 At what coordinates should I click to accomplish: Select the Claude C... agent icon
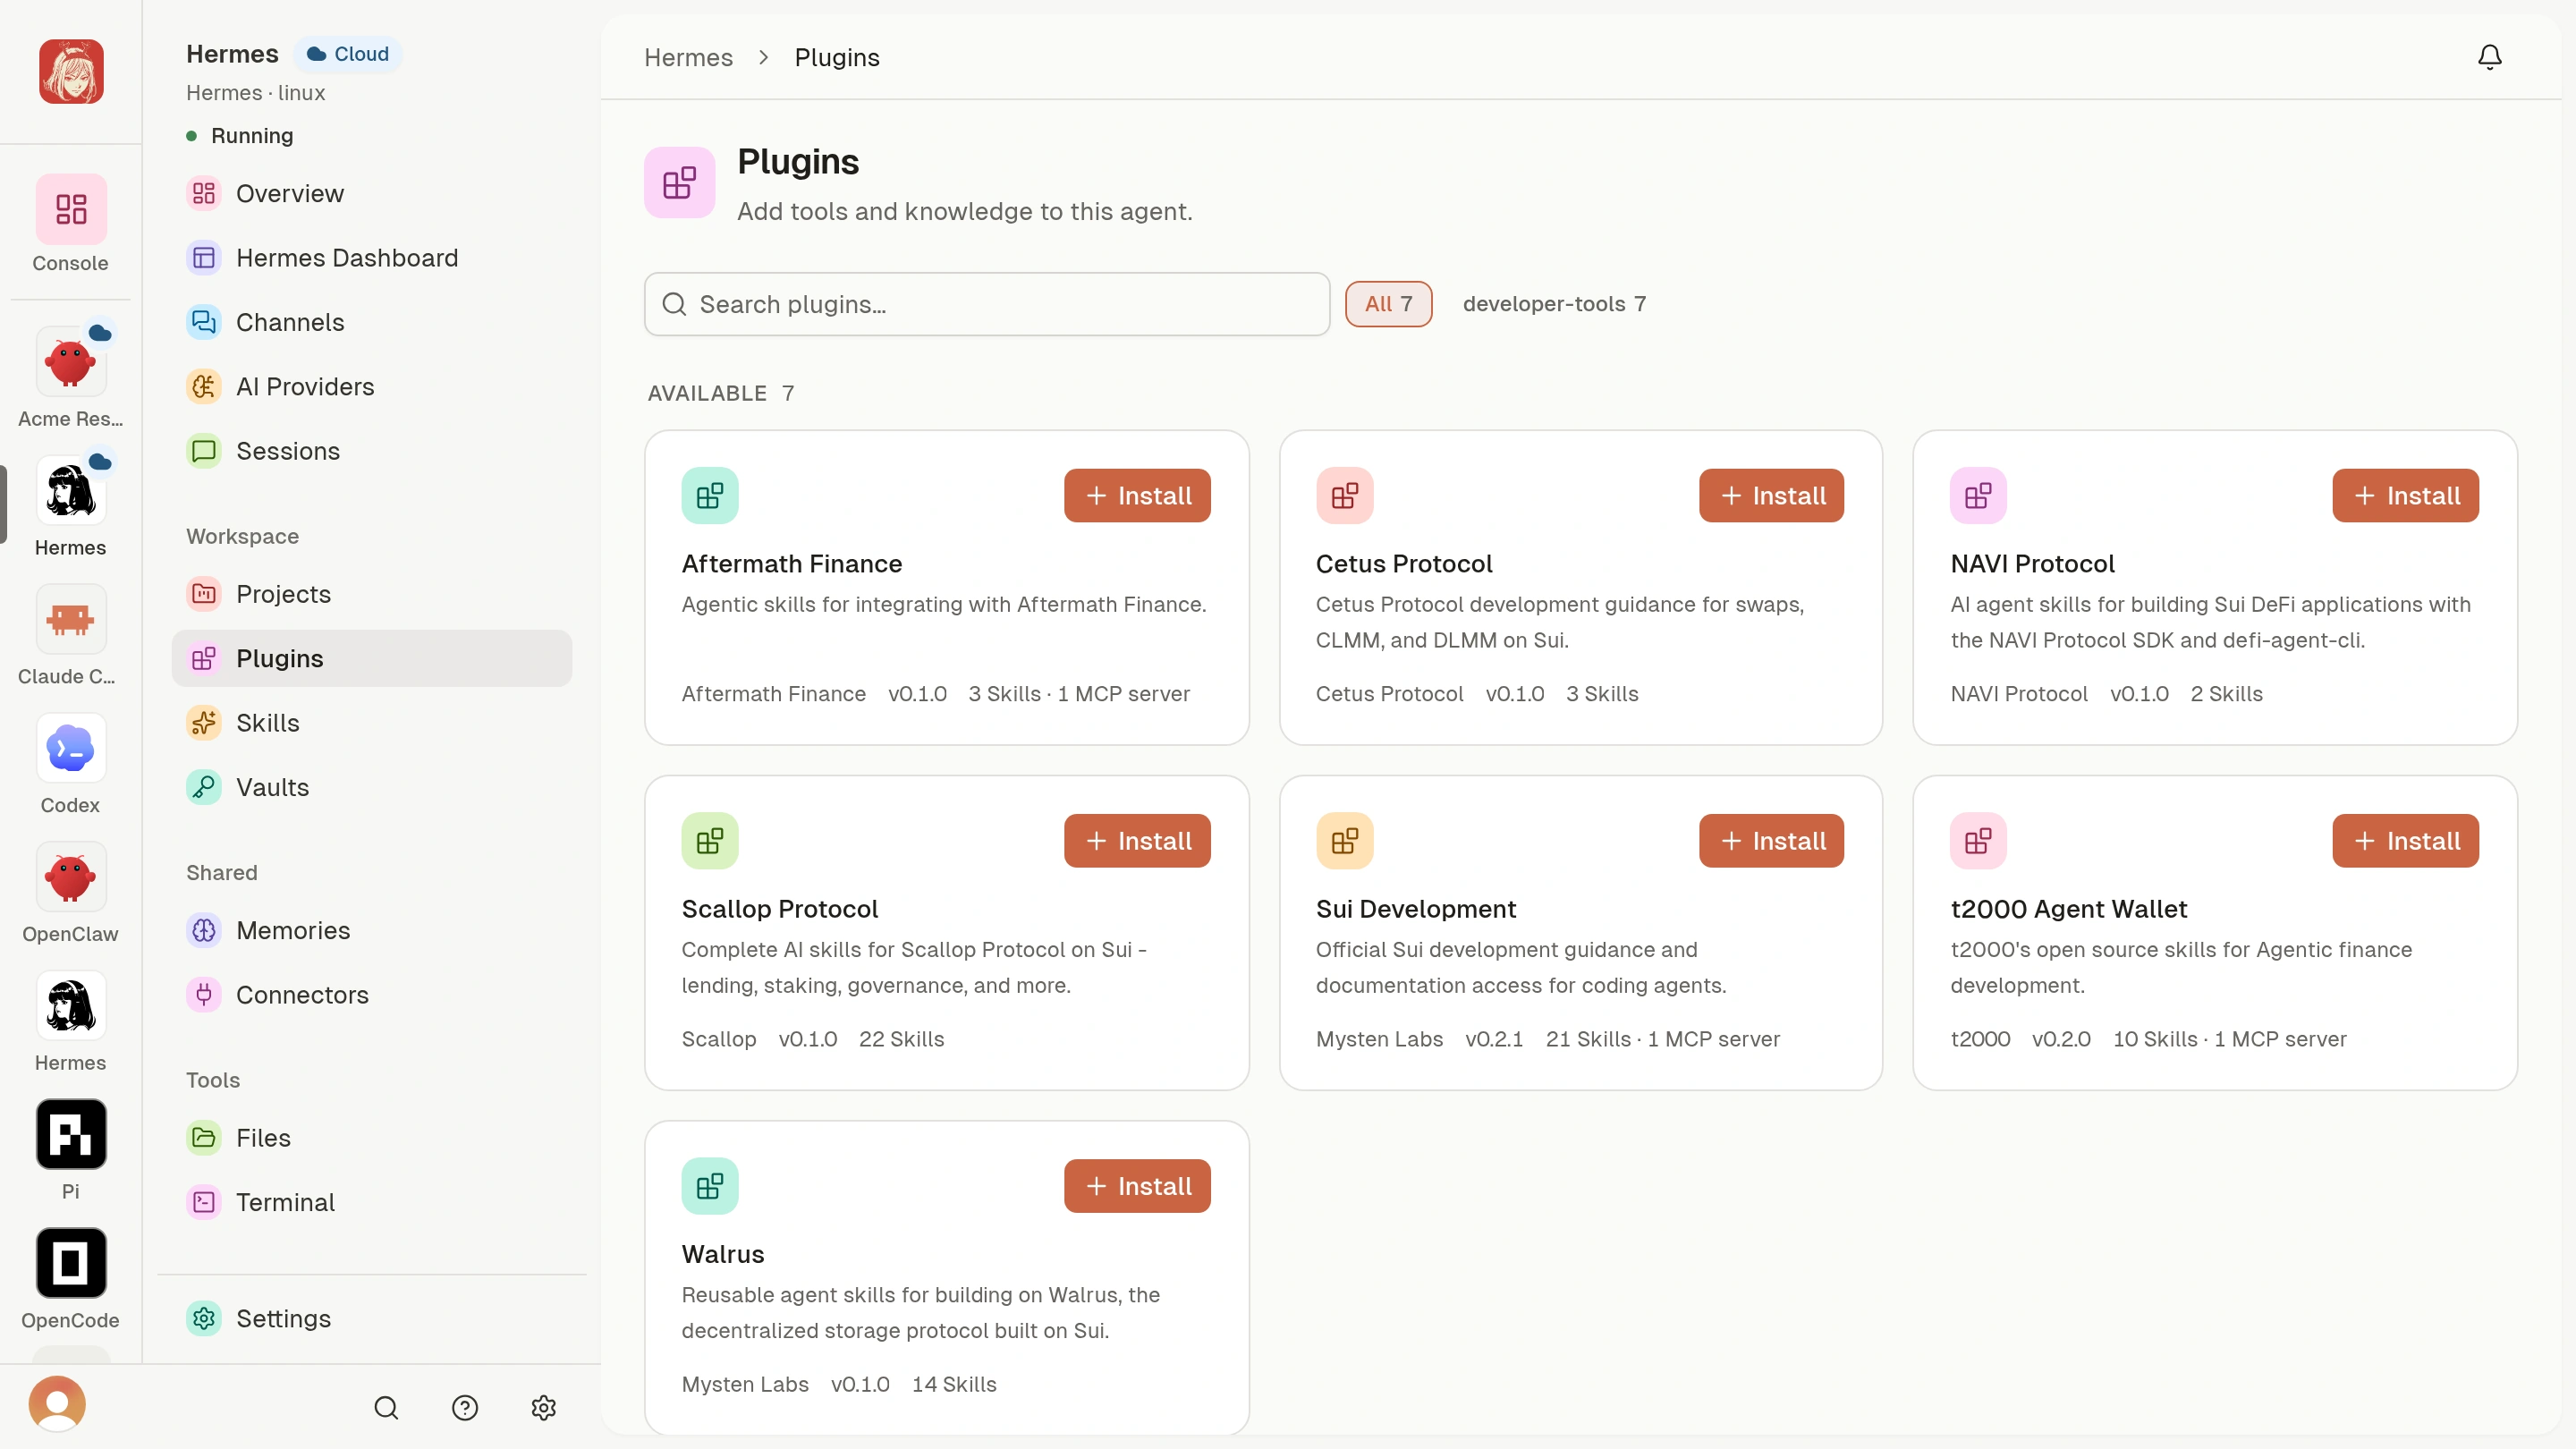pyautogui.click(x=70, y=620)
